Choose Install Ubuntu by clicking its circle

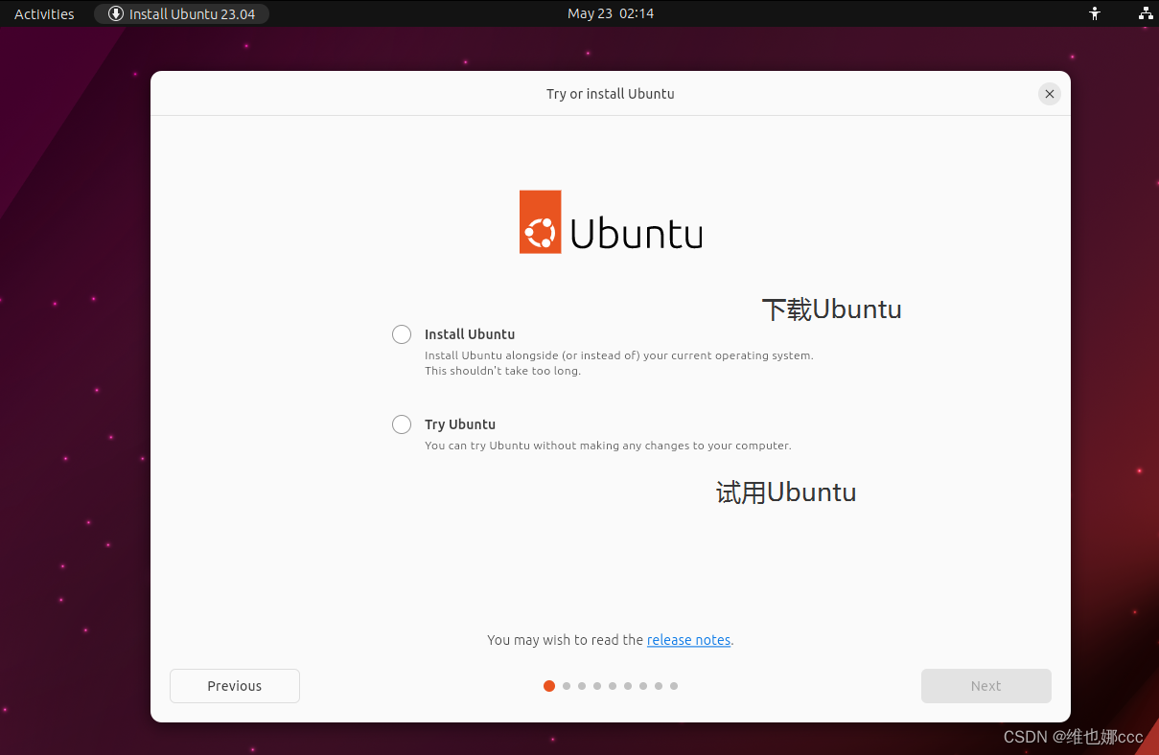402,334
